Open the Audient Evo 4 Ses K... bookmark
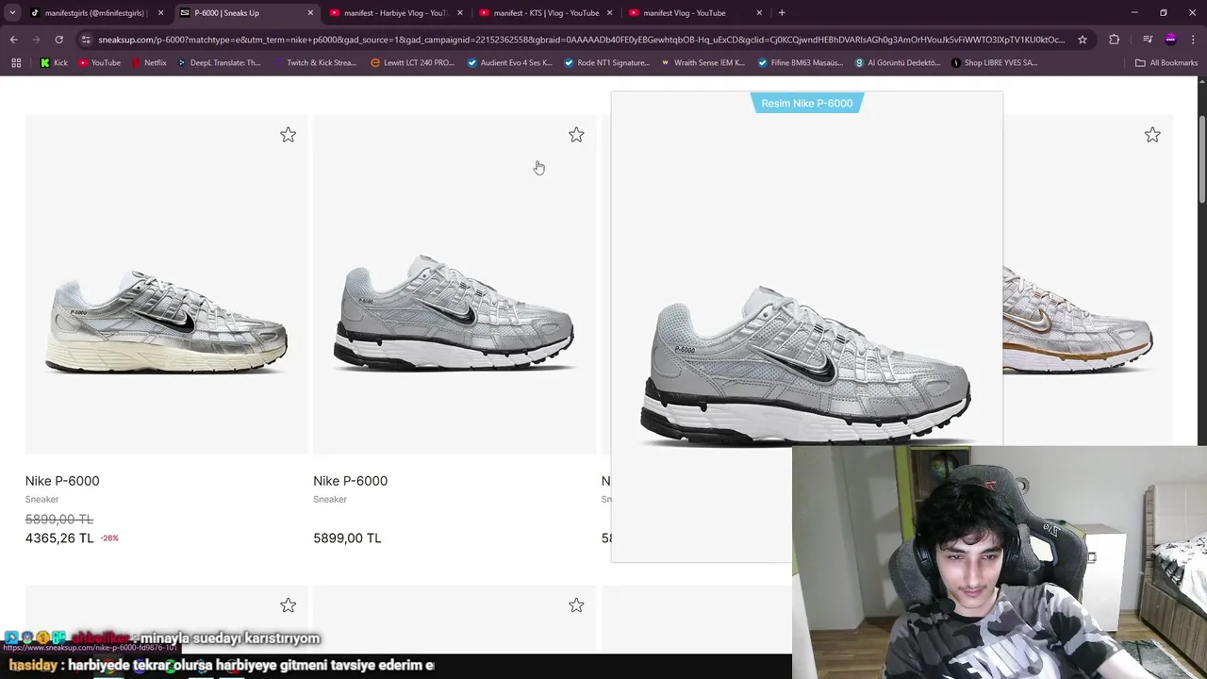Image resolution: width=1207 pixels, height=679 pixels. 509,62
